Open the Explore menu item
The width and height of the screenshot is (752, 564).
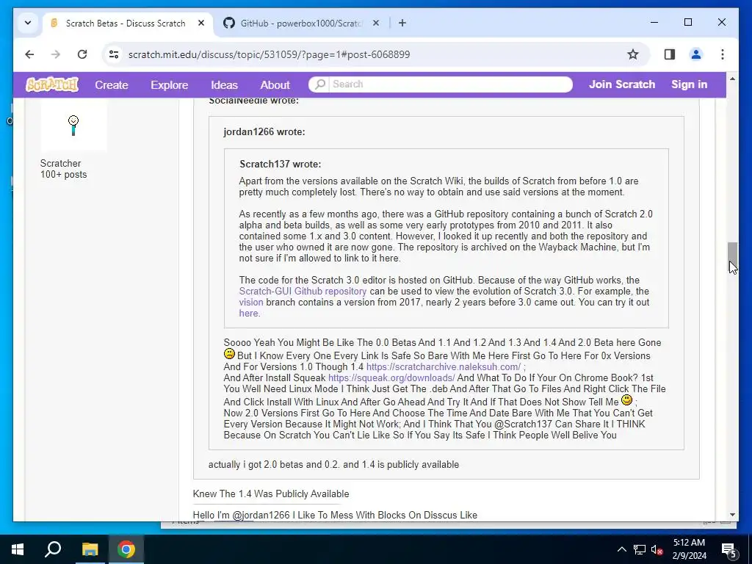click(x=170, y=85)
